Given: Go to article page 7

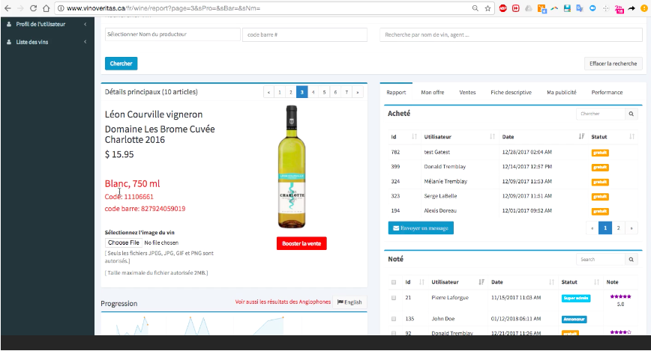Looking at the screenshot, I should 346,92.
